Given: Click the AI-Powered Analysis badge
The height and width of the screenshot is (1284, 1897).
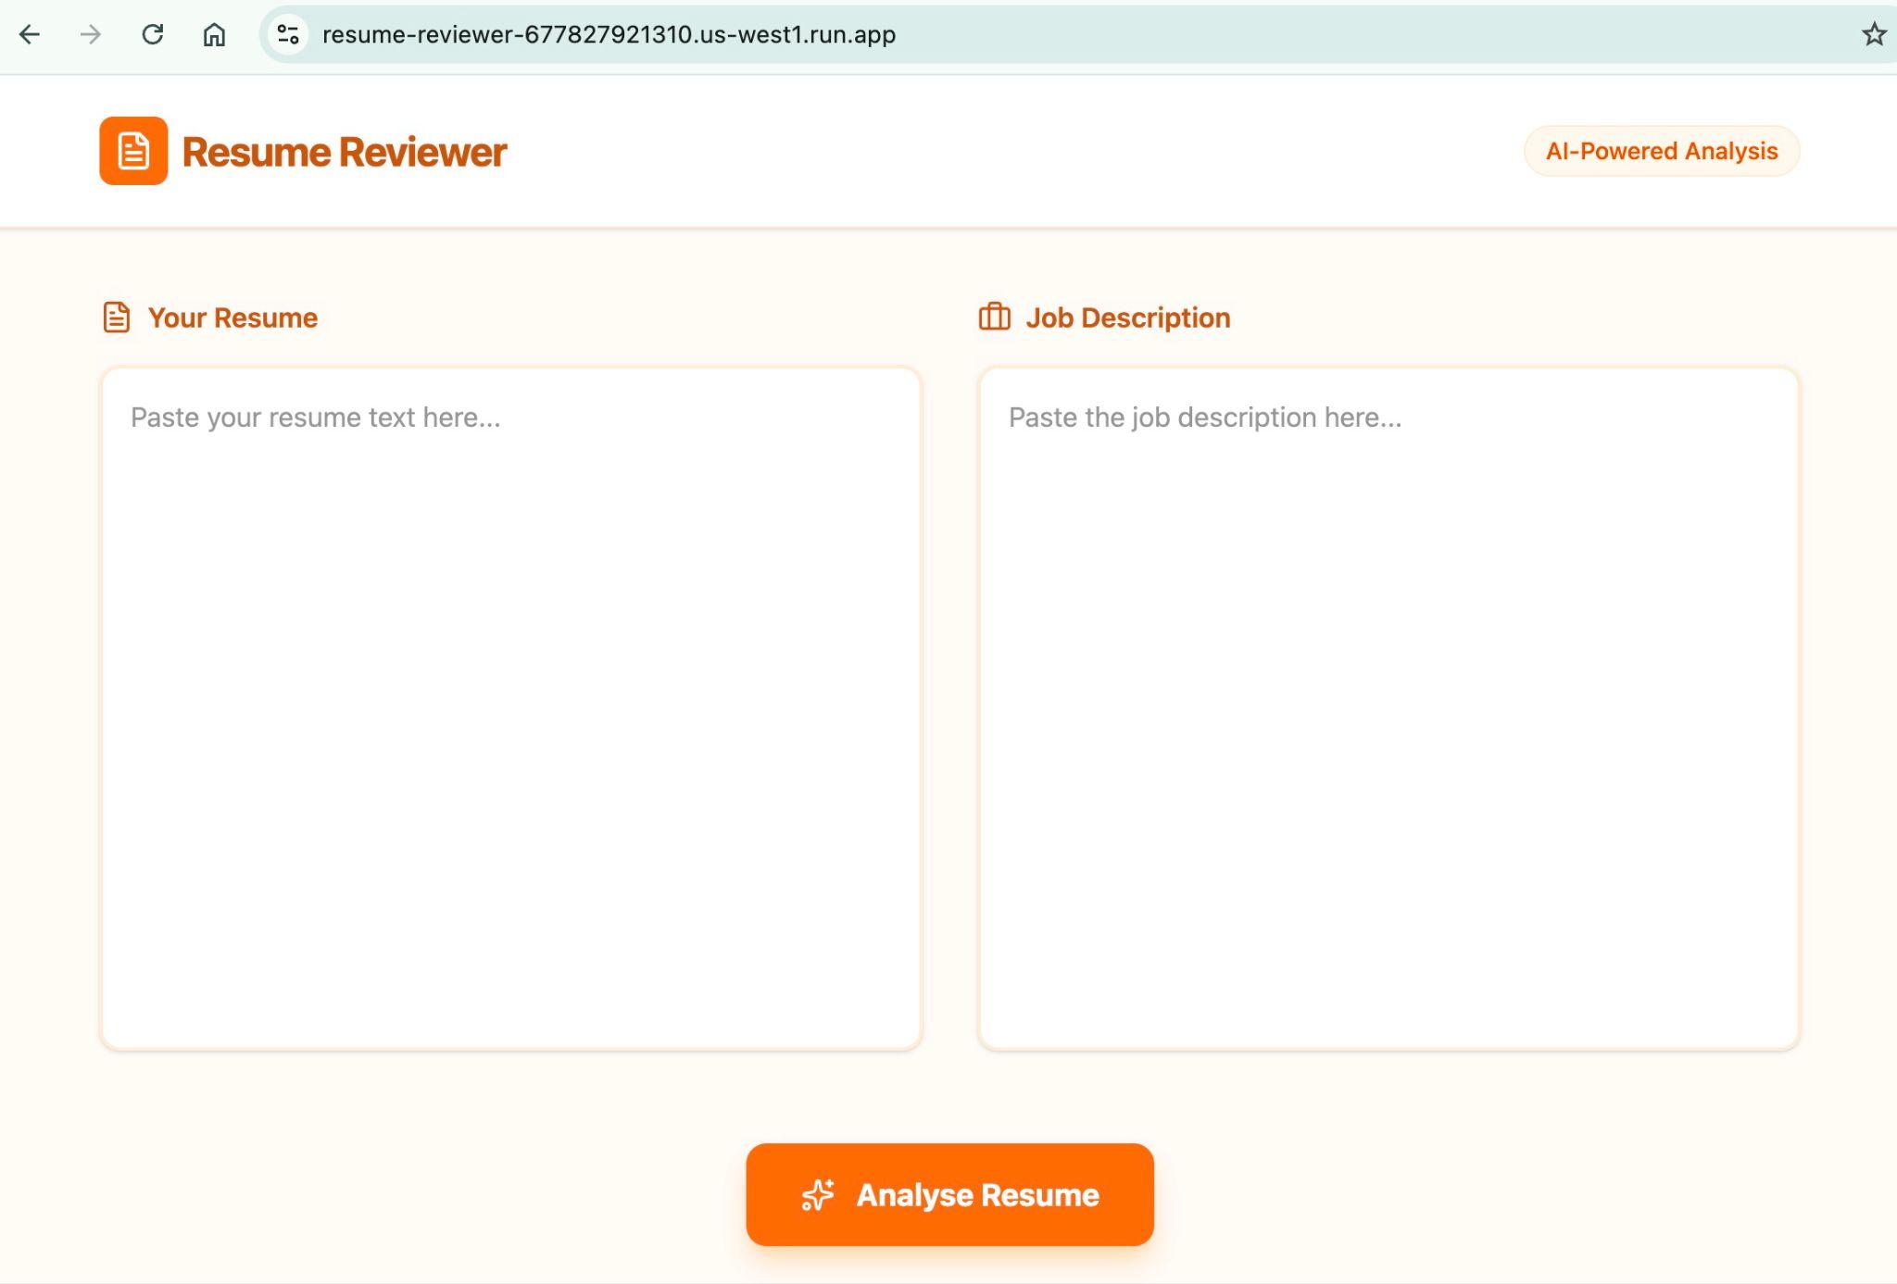Looking at the screenshot, I should tap(1661, 151).
